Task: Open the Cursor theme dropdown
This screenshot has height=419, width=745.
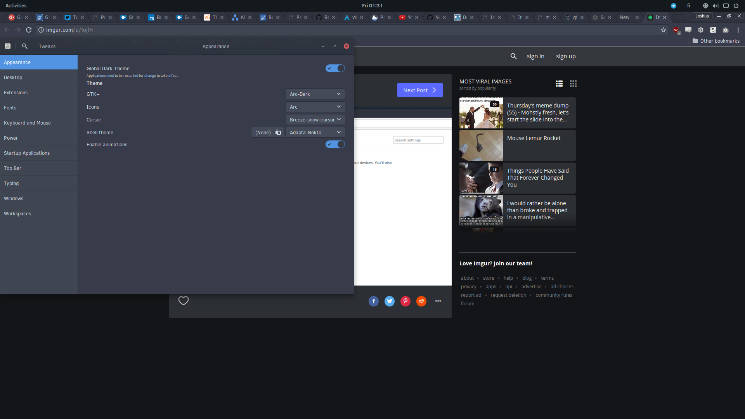Action: [x=315, y=119]
